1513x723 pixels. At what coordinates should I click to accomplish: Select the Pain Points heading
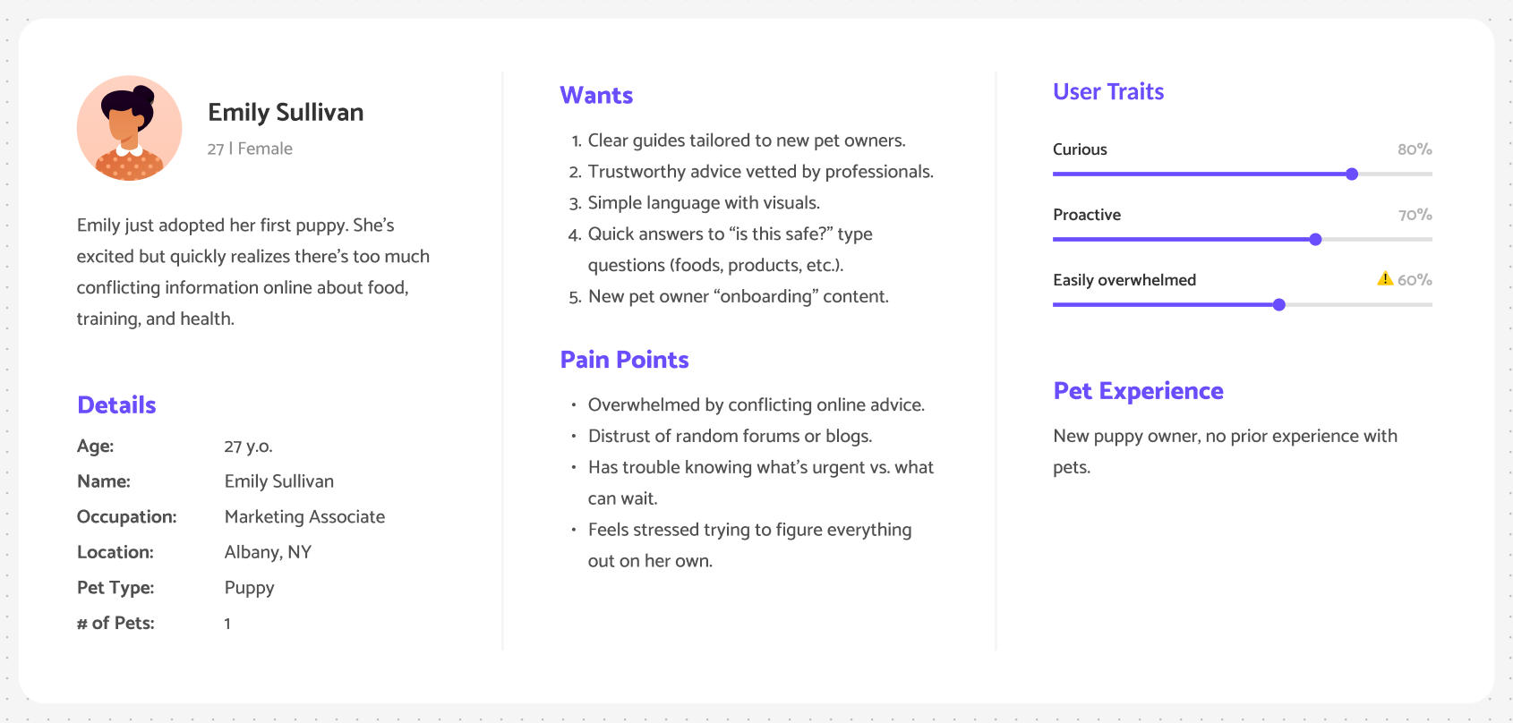(x=624, y=360)
